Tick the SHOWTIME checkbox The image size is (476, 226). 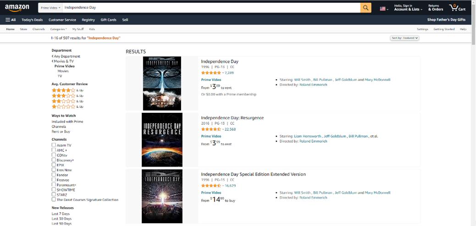(x=54, y=190)
